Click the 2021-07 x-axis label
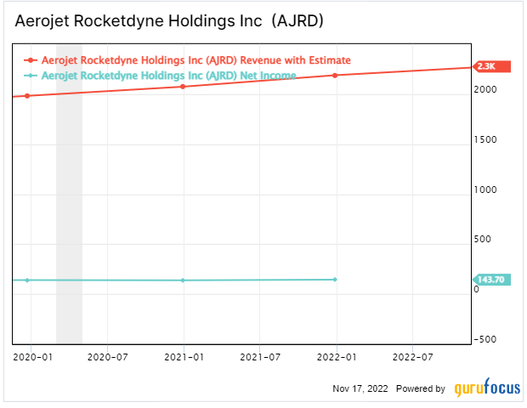This screenshot has width=527, height=408. tap(260, 357)
